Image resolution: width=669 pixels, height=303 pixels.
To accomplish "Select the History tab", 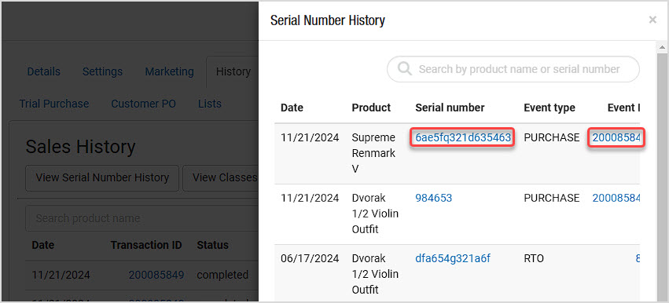I will tap(233, 71).
